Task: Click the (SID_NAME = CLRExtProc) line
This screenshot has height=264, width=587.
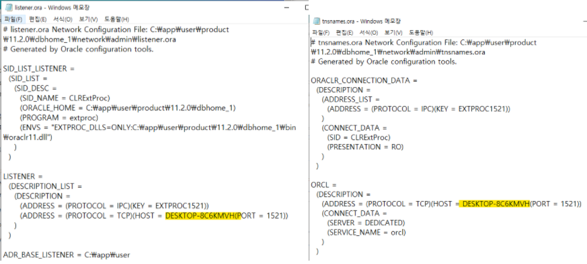Action: (x=65, y=98)
